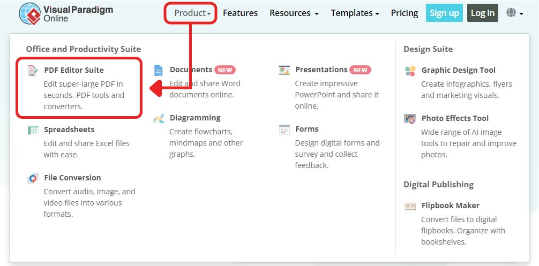Expand the Resources dropdown
The image size is (539, 266).
click(x=294, y=13)
